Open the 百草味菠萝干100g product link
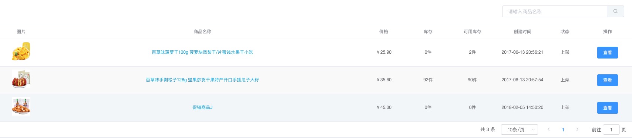The image size is (632, 138). tap(202, 52)
